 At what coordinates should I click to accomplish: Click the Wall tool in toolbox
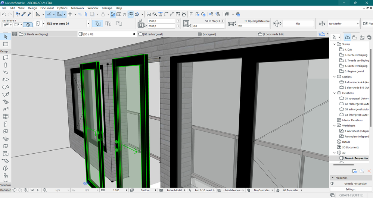coord(6,58)
